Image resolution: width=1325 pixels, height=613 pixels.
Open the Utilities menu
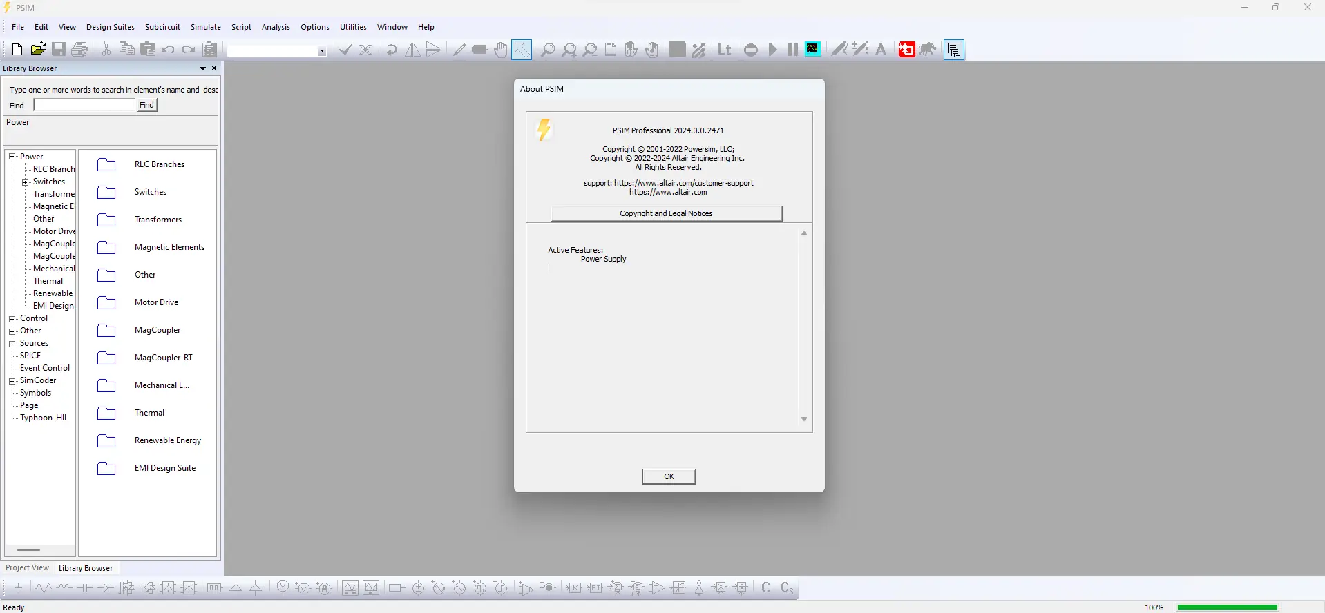[x=353, y=27]
